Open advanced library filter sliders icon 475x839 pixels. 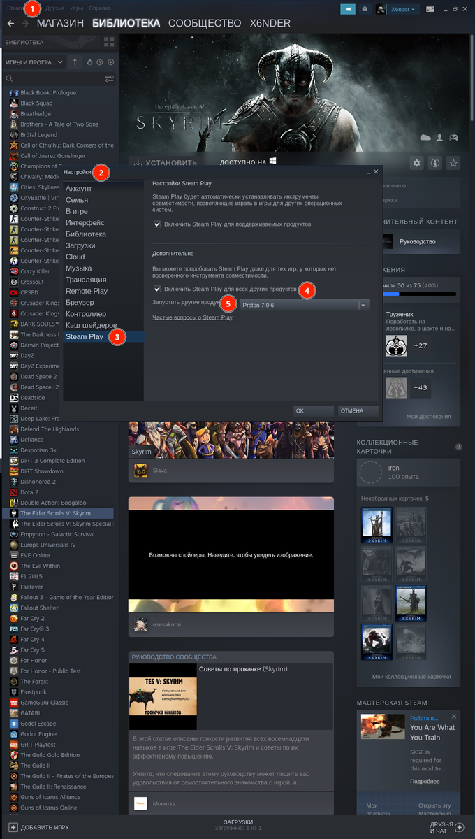pos(109,78)
